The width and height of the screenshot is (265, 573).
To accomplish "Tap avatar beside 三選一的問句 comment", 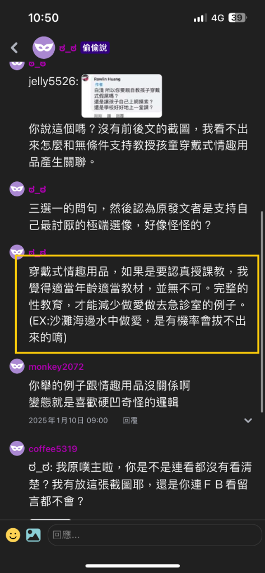I will click(x=17, y=189).
